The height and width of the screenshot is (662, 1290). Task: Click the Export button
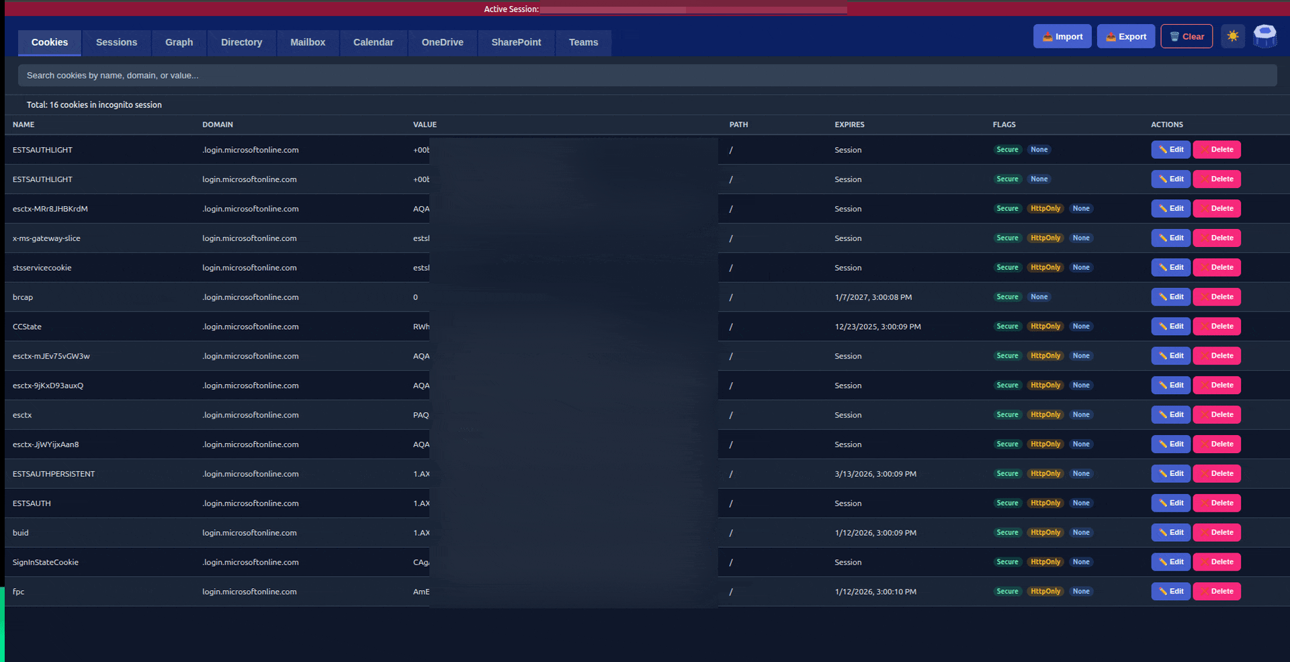click(1126, 36)
